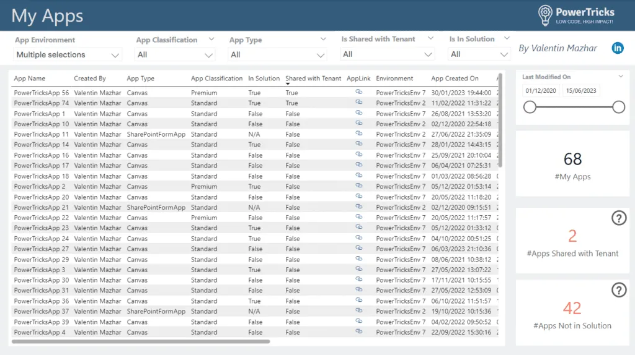Open the AppLink for PowerTricksApp 30
This screenshot has height=355, width=635.
tap(359, 280)
